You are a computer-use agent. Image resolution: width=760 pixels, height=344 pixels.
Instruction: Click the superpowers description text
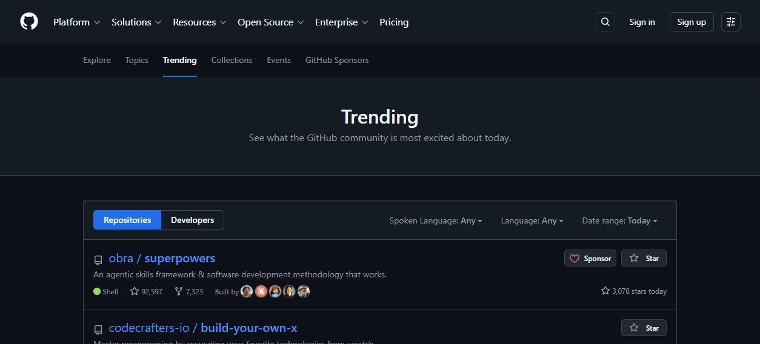[x=240, y=274]
